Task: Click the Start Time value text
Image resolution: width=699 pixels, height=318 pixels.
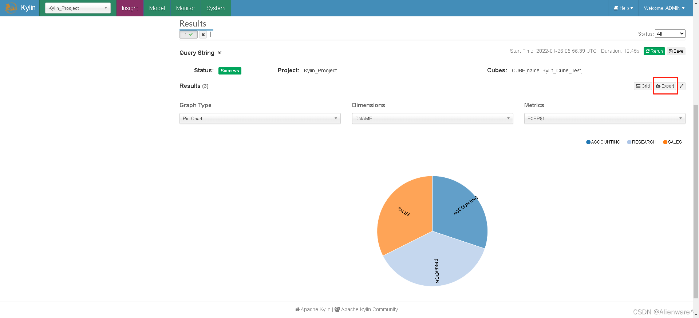Action: (566, 51)
